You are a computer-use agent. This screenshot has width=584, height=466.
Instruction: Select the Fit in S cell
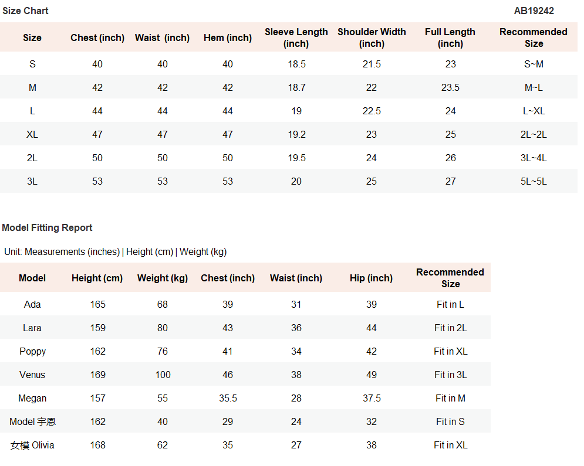[451, 421]
